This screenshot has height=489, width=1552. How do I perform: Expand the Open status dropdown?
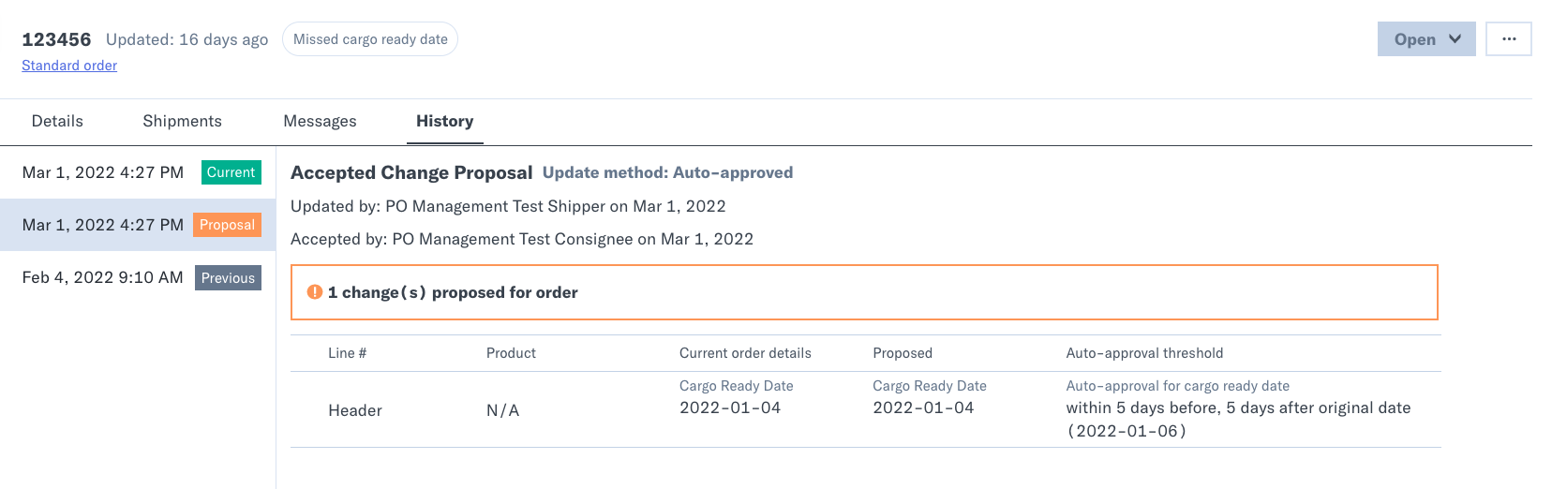click(1426, 39)
